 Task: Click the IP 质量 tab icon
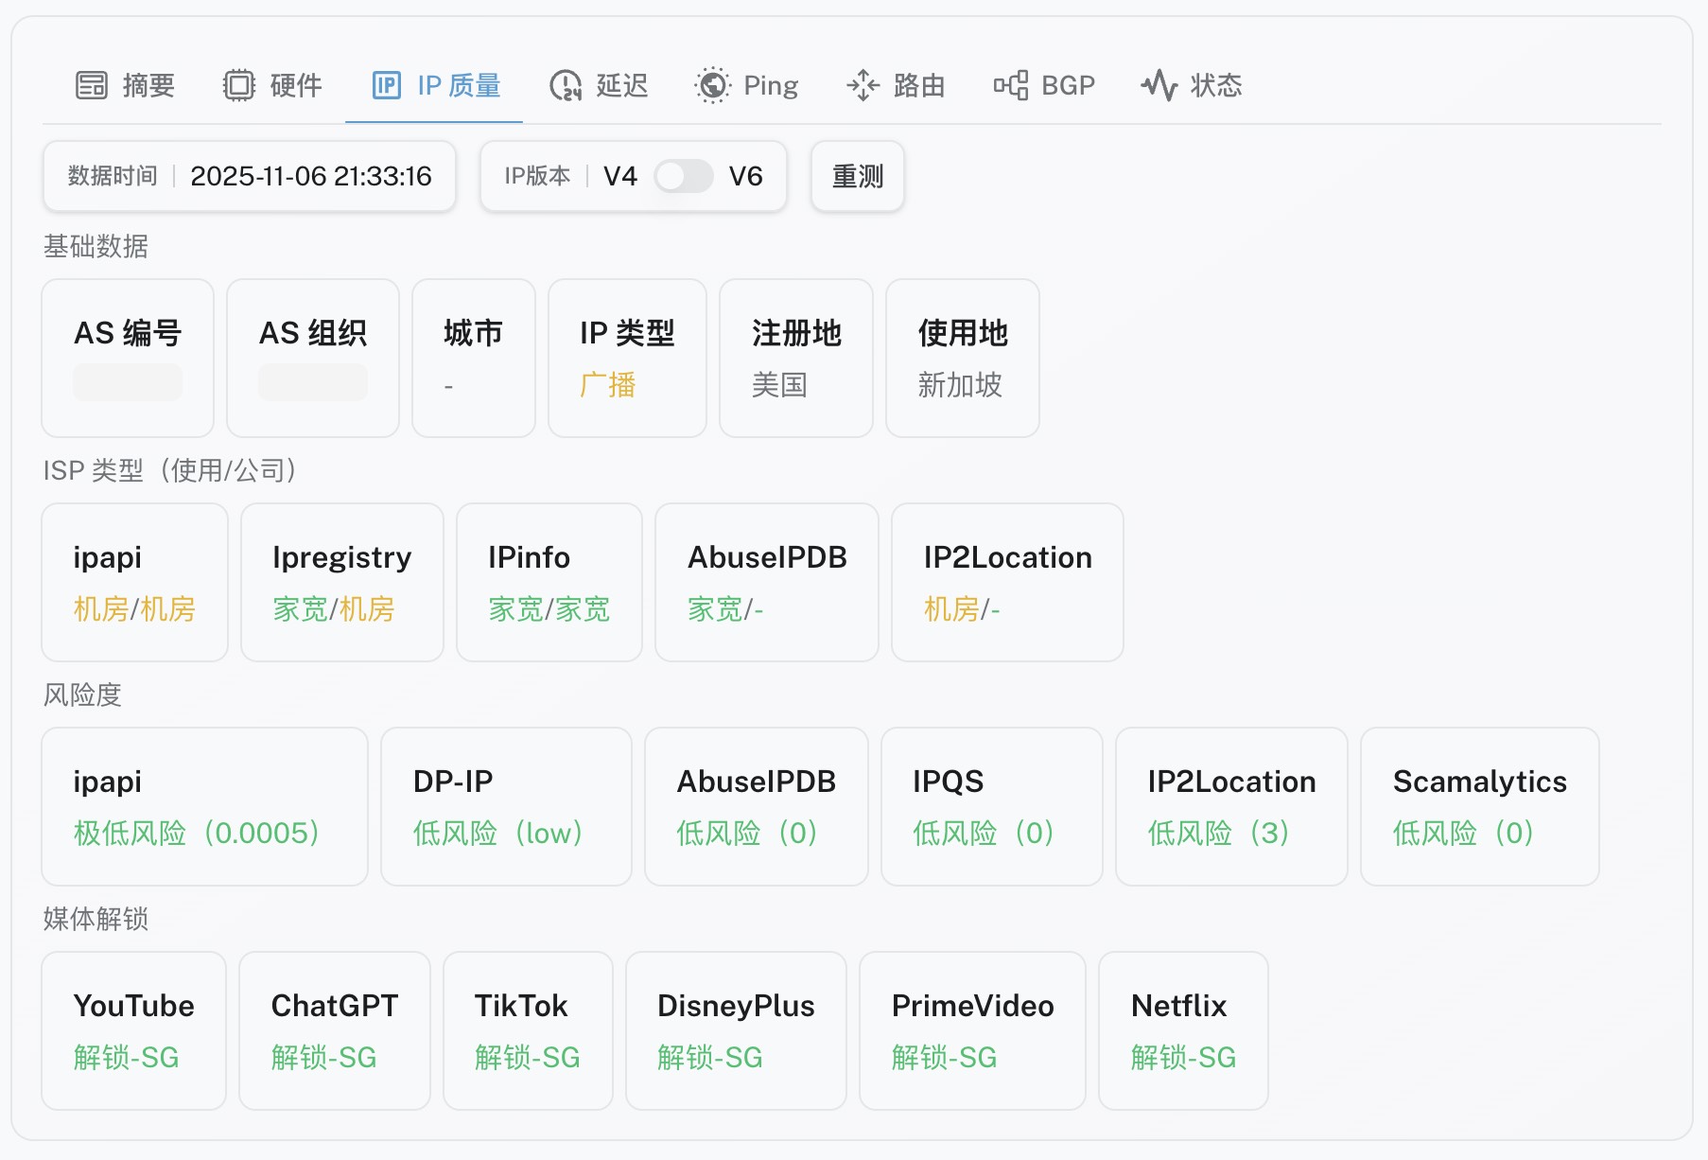(387, 85)
